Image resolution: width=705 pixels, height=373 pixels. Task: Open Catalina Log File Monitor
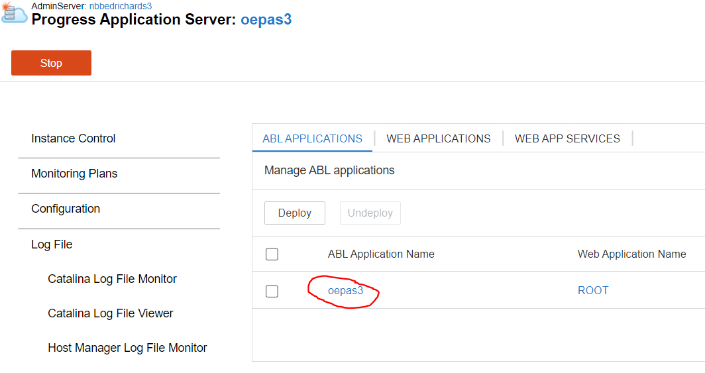click(x=112, y=279)
